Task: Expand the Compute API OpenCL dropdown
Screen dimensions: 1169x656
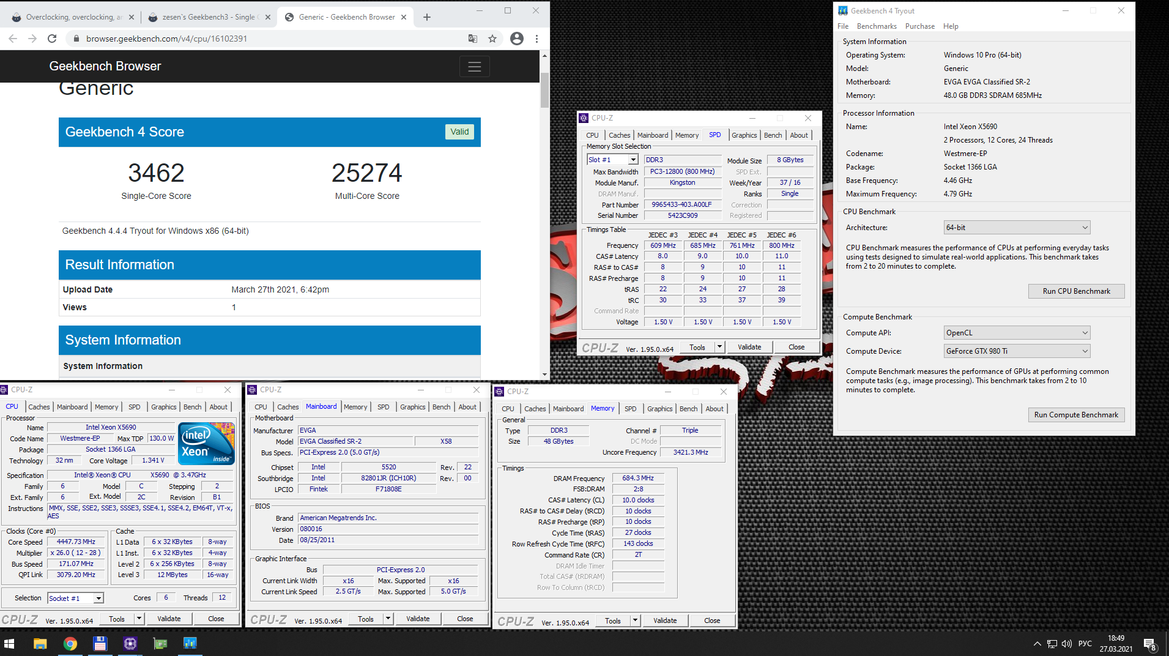Action: click(1017, 333)
